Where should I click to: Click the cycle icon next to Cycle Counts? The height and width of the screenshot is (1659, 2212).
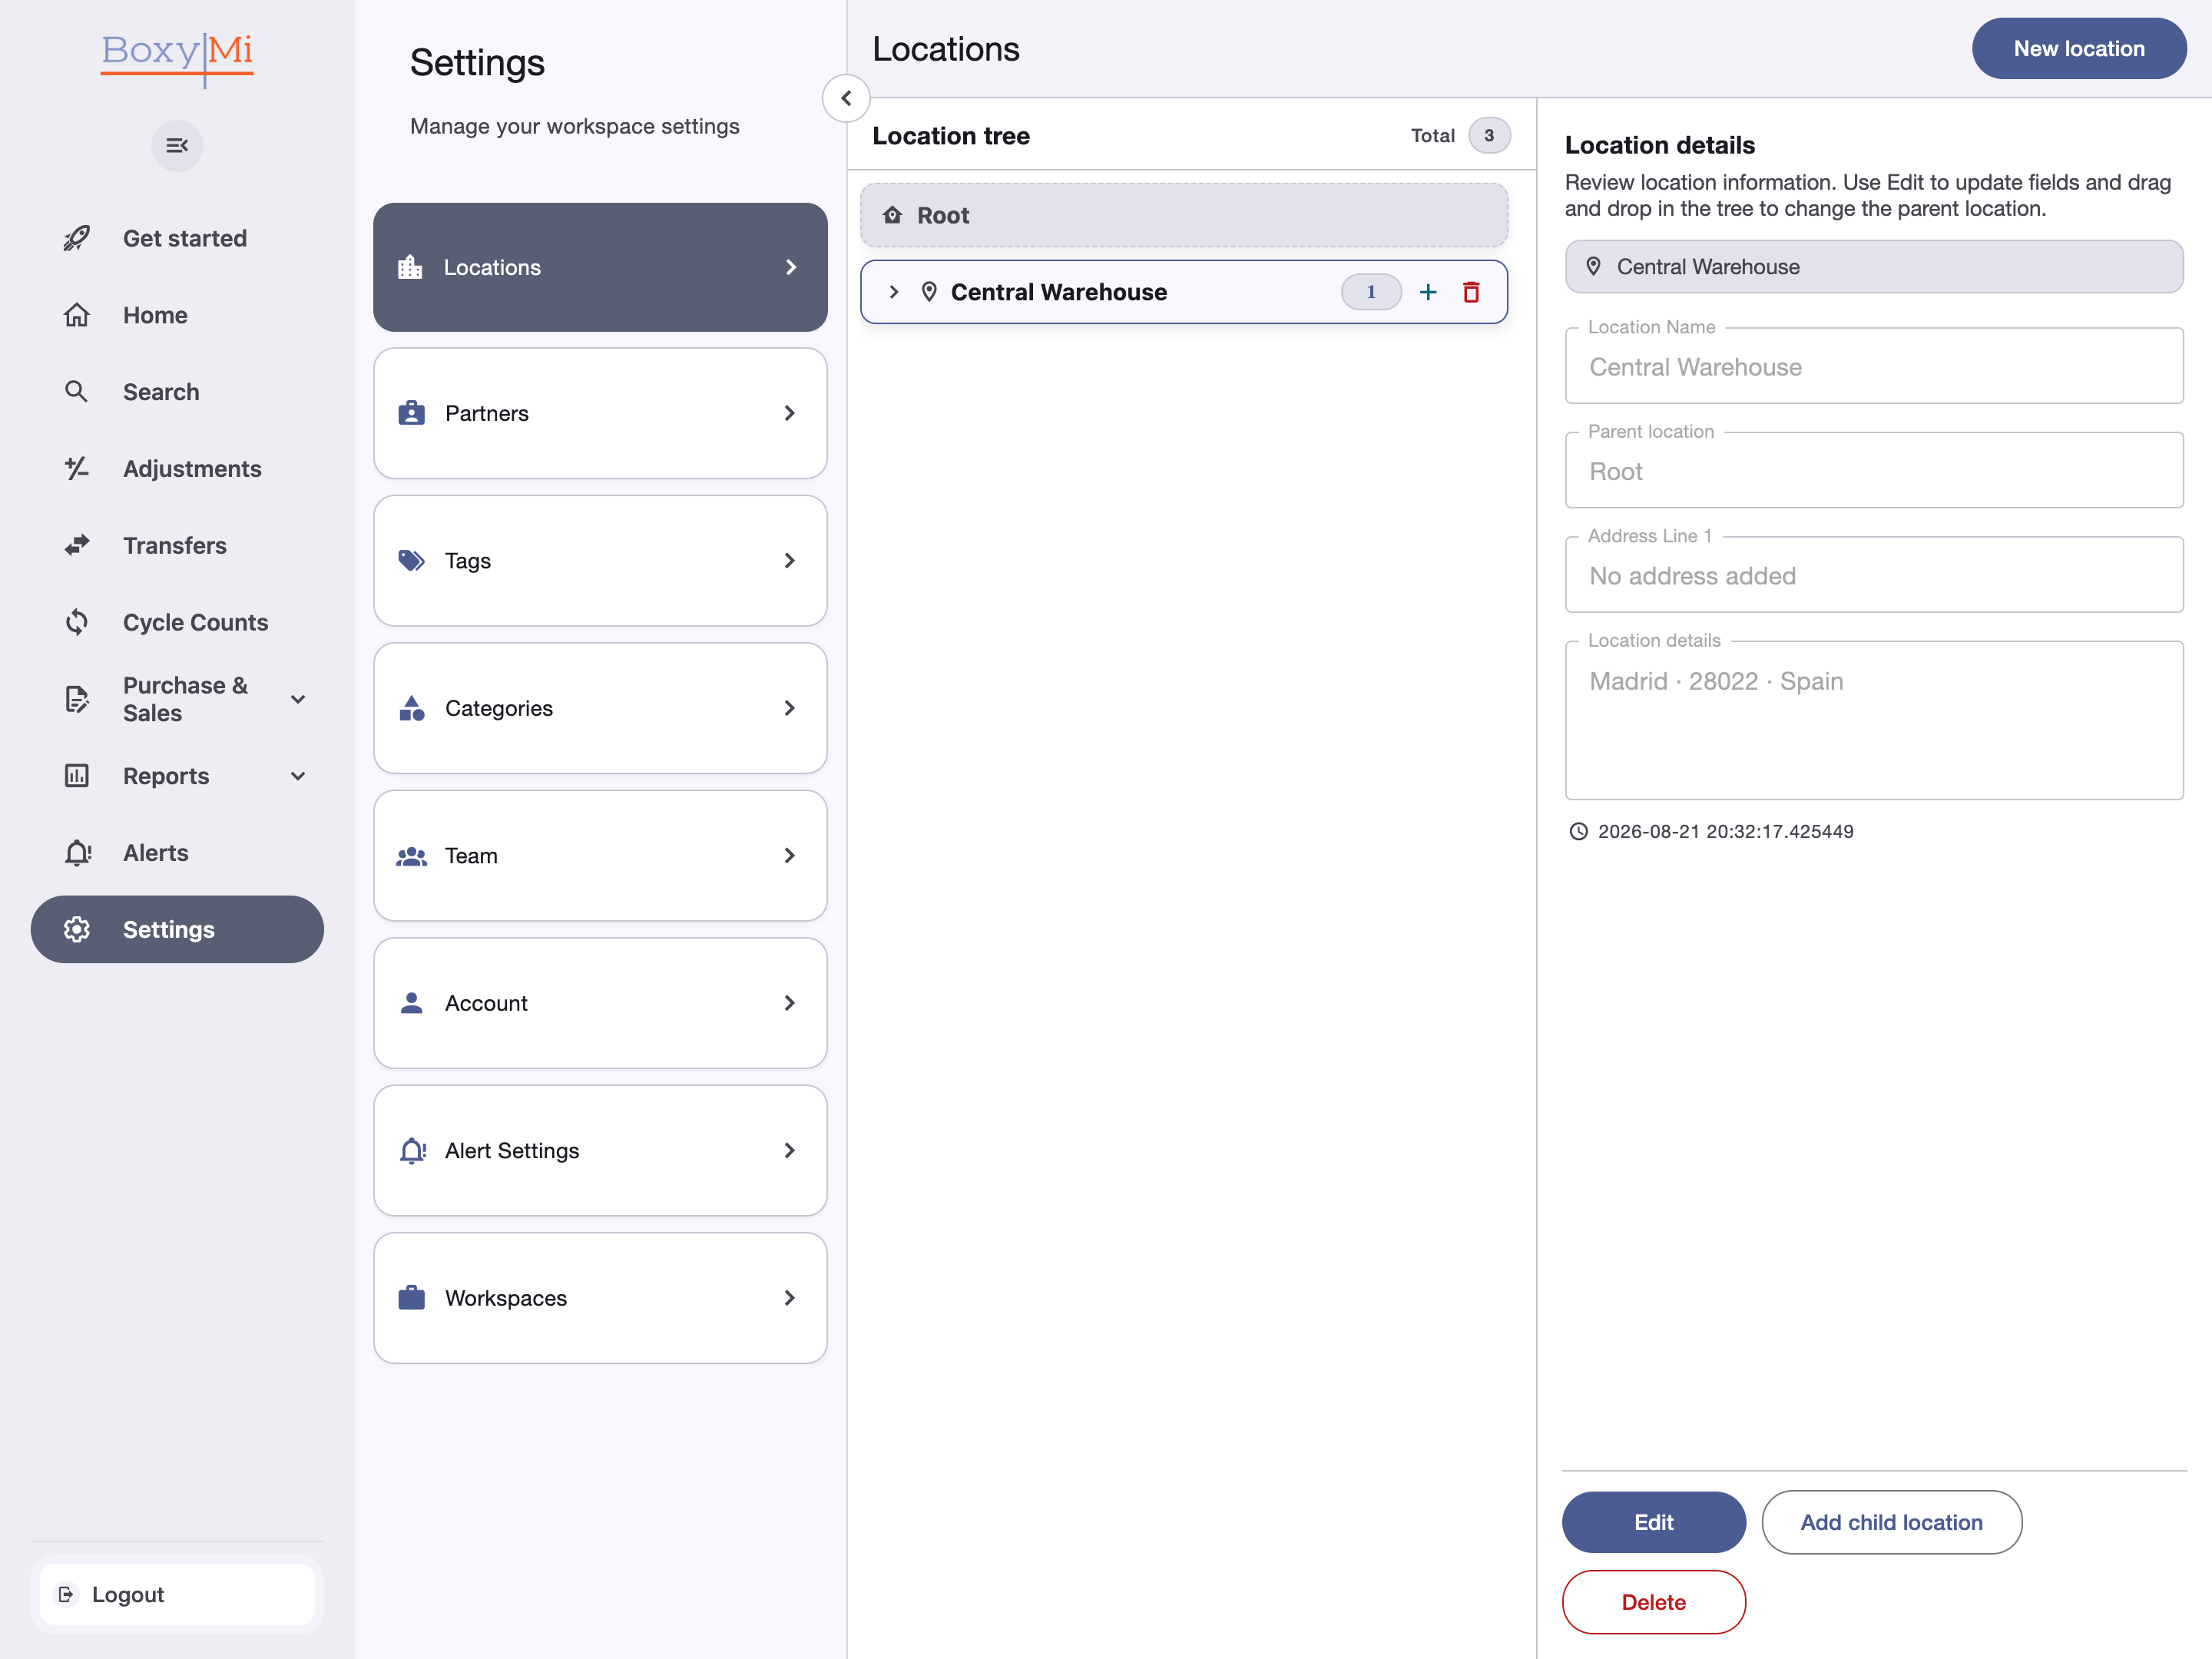(77, 622)
